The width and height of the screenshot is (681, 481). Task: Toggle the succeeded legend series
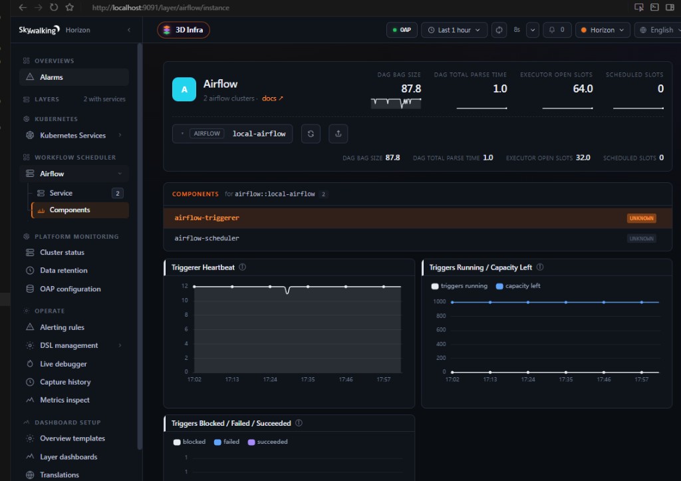click(267, 442)
